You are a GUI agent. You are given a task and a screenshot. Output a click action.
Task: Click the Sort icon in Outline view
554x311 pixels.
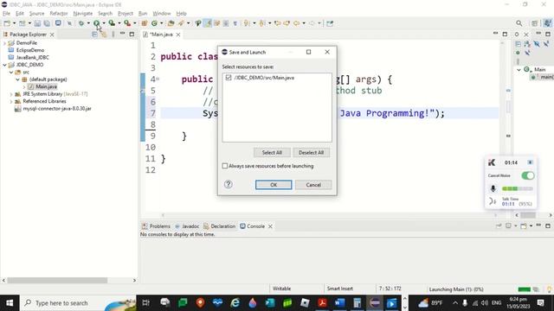point(527,44)
